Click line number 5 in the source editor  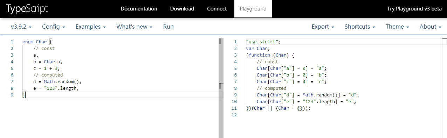pyautogui.click(x=12, y=68)
